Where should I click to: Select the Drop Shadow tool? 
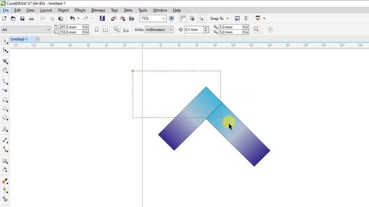5,161
